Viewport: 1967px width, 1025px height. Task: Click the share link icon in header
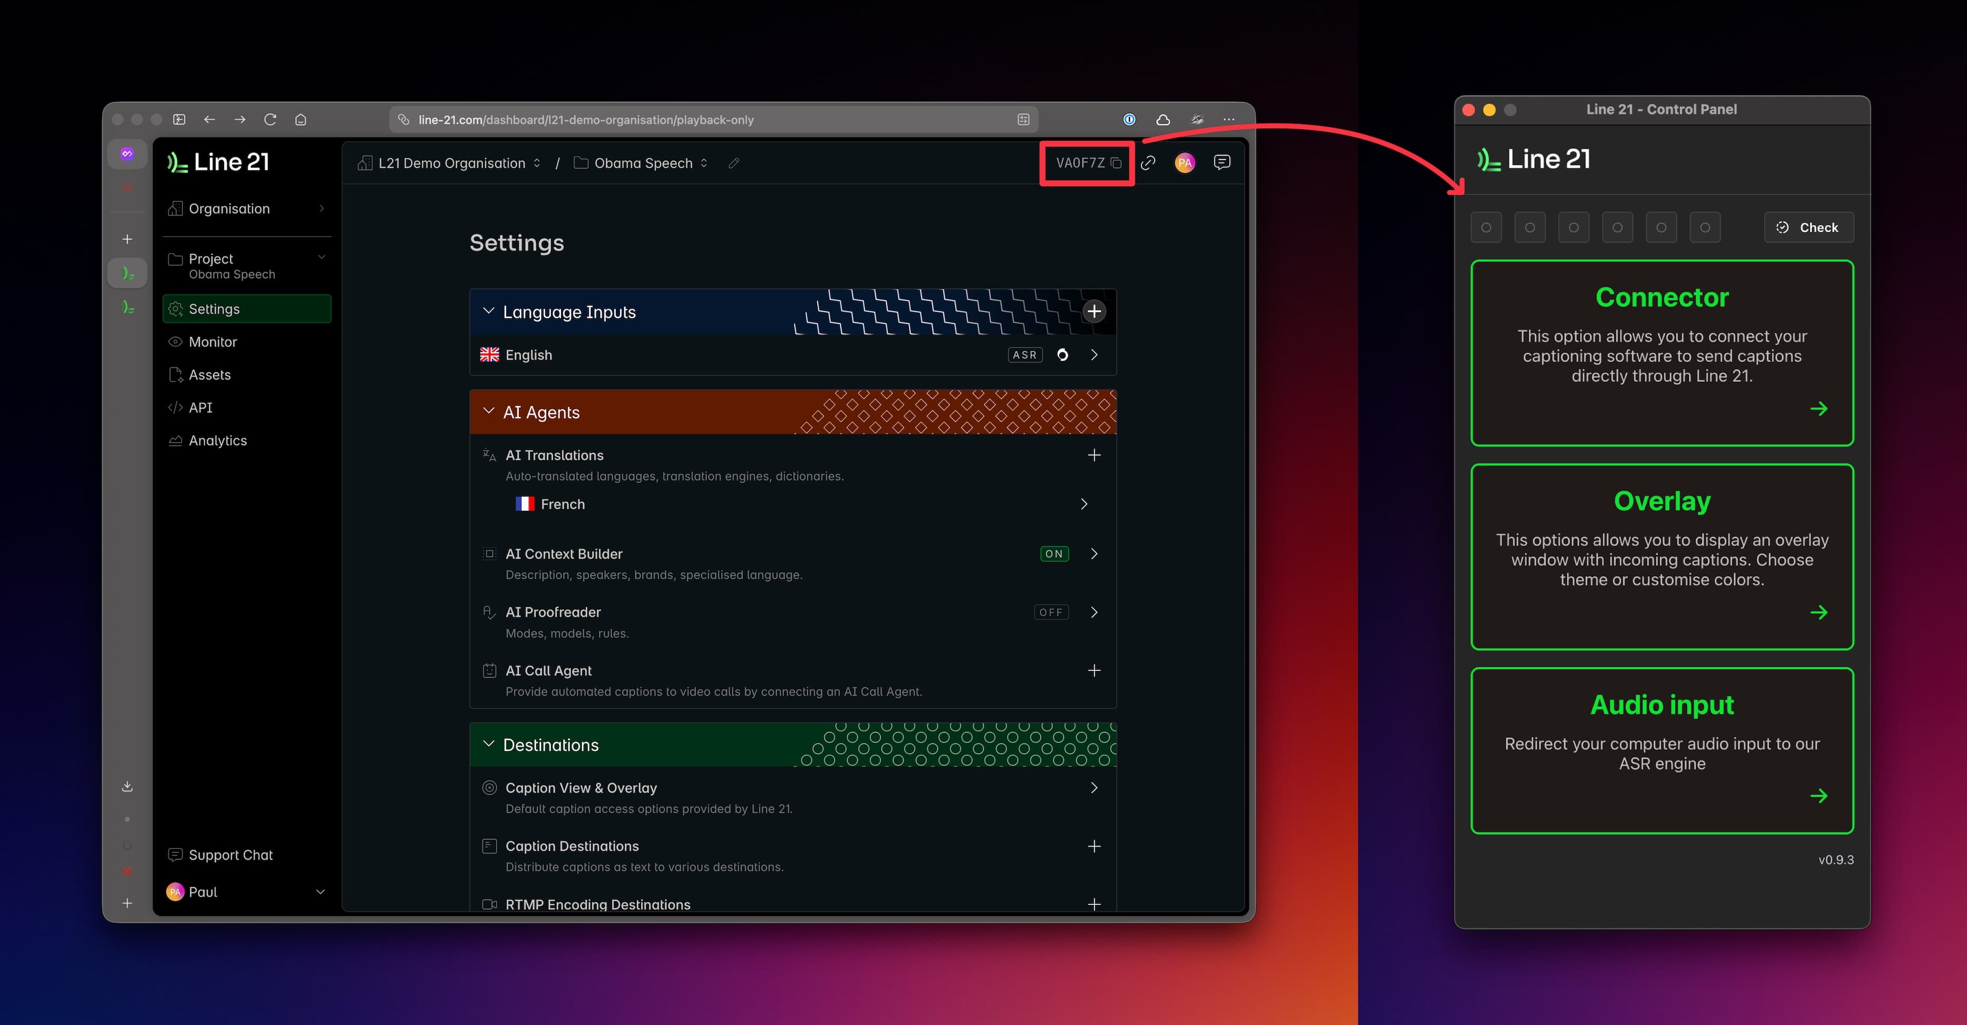(x=1148, y=162)
